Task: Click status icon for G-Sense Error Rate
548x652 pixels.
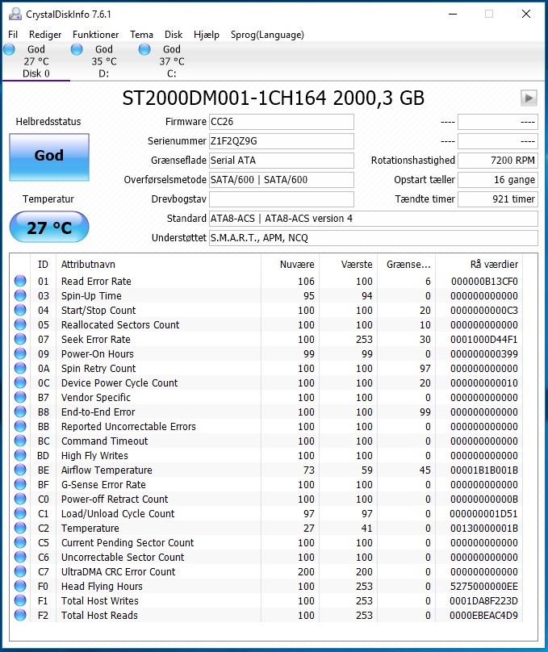Action: (20, 484)
